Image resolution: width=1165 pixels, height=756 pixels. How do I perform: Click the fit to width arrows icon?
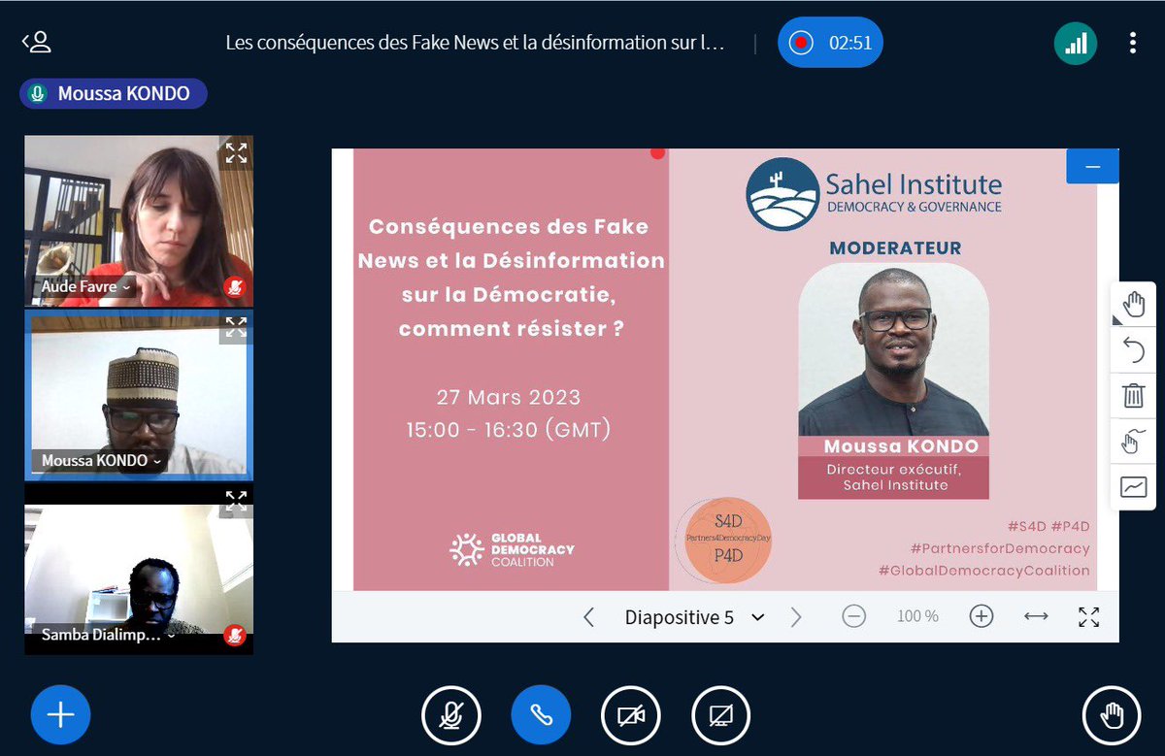pyautogui.click(x=1036, y=616)
